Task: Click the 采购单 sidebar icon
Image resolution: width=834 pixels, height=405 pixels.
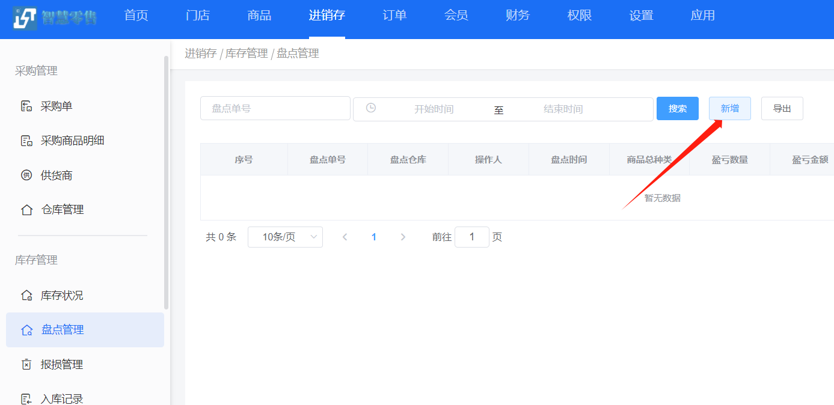Action: [x=26, y=106]
